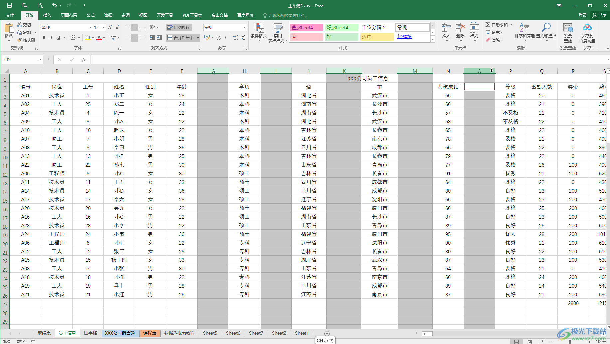Toggle middle vertical alignment

(x=135, y=27)
